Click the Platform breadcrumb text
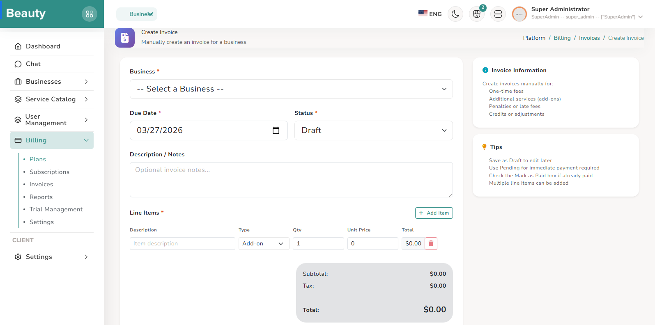655x325 pixels. (534, 38)
